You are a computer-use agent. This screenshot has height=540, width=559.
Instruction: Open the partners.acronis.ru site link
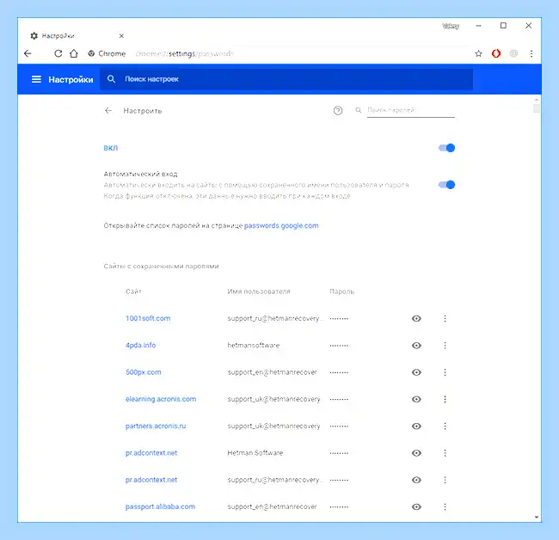coord(156,426)
